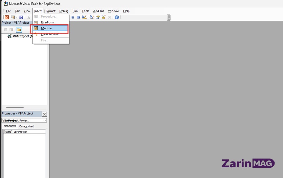The width and height of the screenshot is (283, 178).
Task: Open the Object Browser toolbar icon
Action: (x=103, y=17)
